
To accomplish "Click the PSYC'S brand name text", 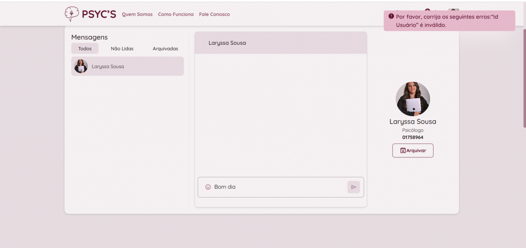I will click(x=99, y=14).
